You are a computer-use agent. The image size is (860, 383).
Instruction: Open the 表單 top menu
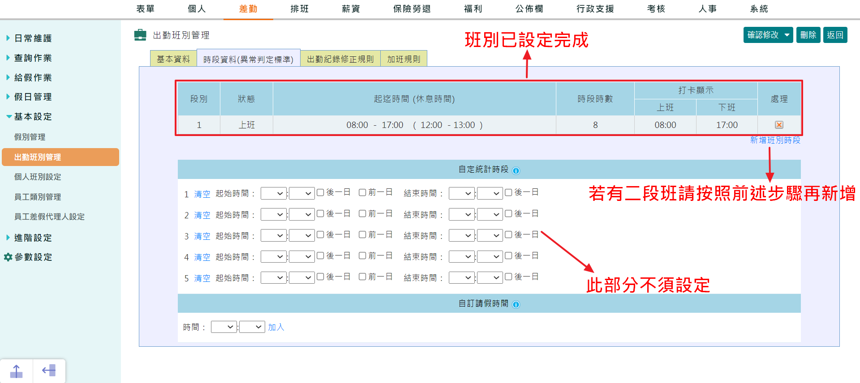pyautogui.click(x=146, y=9)
